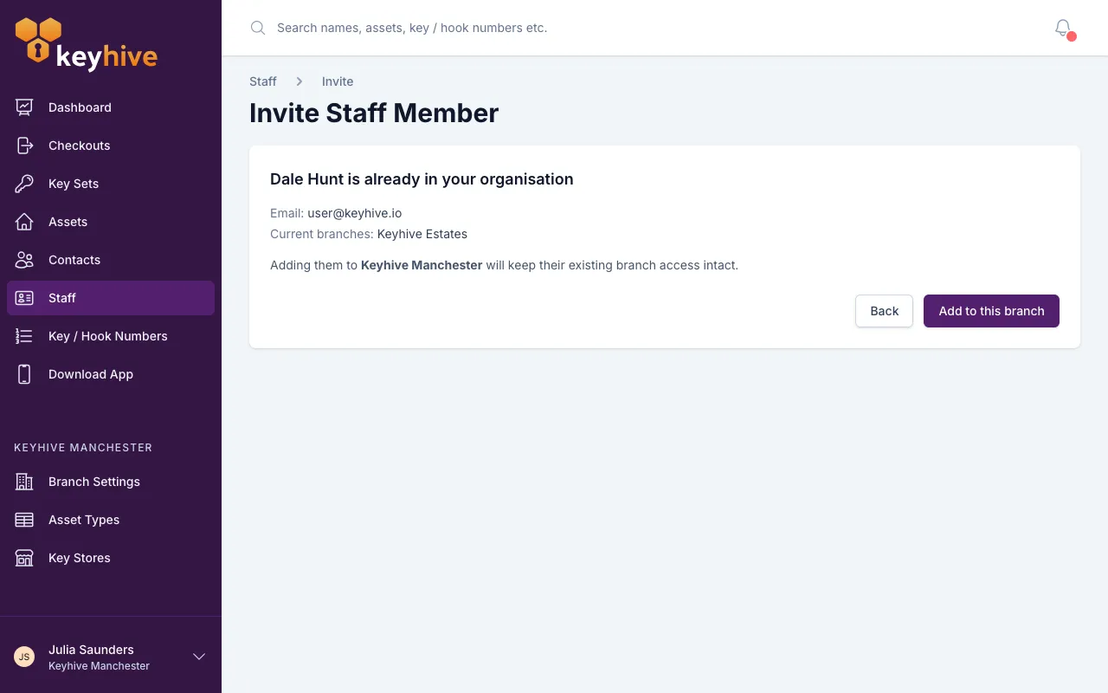The image size is (1108, 693).
Task: Click Julia Saunders account name
Action: point(91,650)
